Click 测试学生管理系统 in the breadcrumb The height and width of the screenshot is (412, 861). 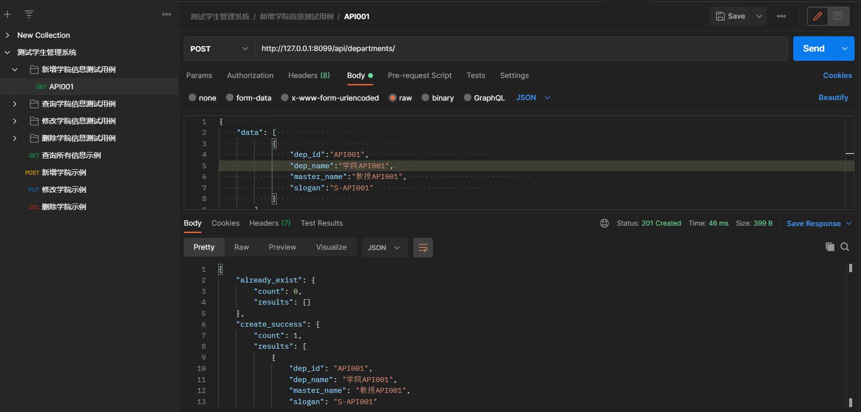[x=220, y=17]
